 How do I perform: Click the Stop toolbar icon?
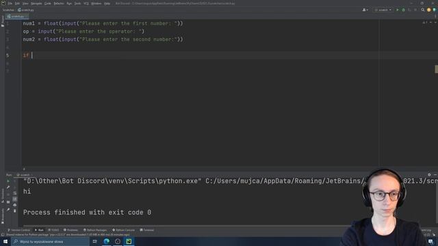coord(415,10)
